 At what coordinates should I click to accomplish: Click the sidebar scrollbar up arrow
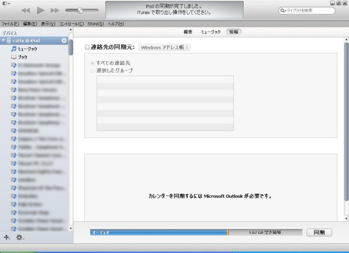click(70, 30)
